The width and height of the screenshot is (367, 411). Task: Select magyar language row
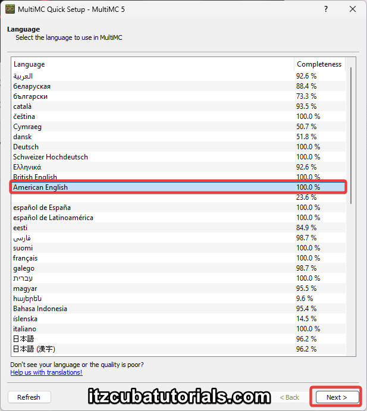tap(24, 288)
